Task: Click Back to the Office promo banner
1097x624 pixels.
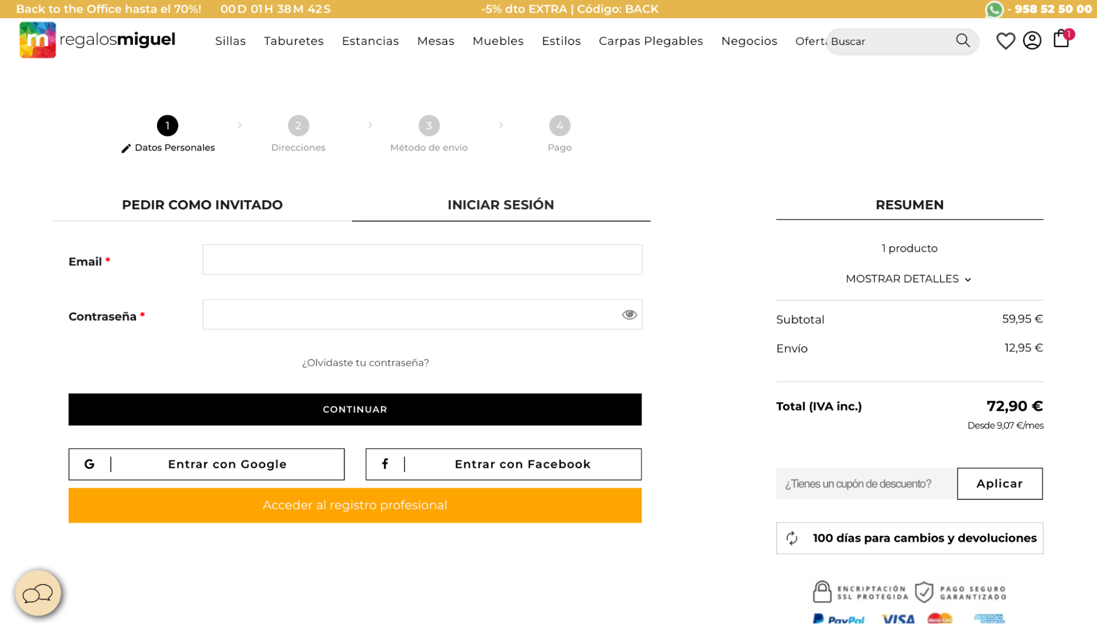Action: tap(109, 9)
